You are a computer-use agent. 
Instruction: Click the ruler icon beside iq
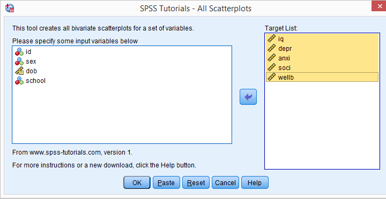tap(271, 39)
